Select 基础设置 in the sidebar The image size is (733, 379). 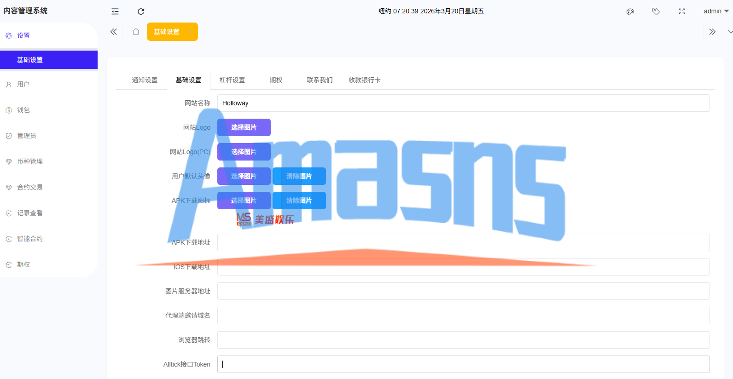(x=49, y=60)
